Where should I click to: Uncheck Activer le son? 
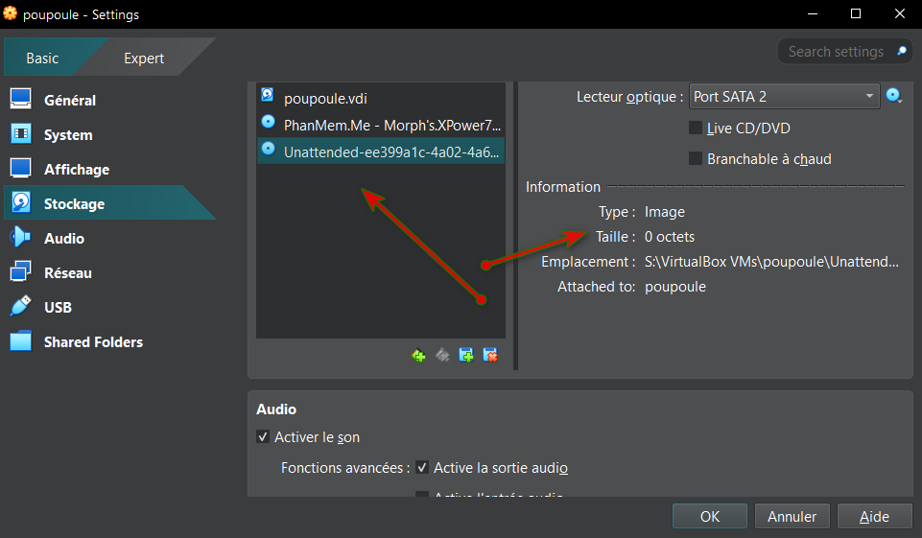pyautogui.click(x=264, y=437)
